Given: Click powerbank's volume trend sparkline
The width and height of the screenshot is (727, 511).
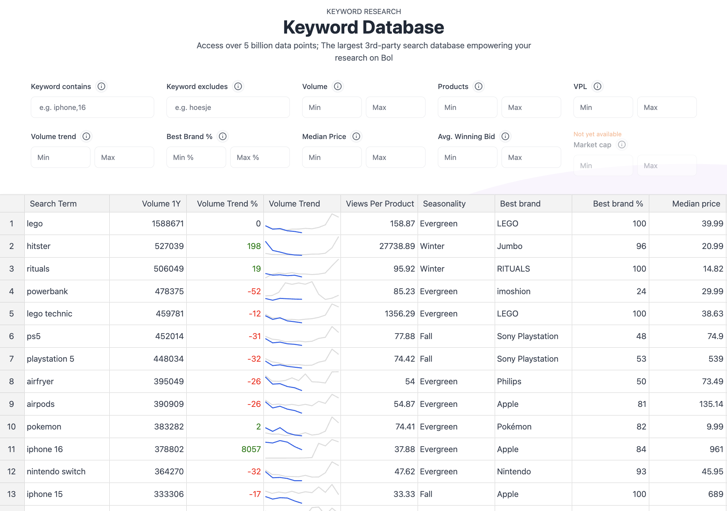Looking at the screenshot, I should 302,291.
